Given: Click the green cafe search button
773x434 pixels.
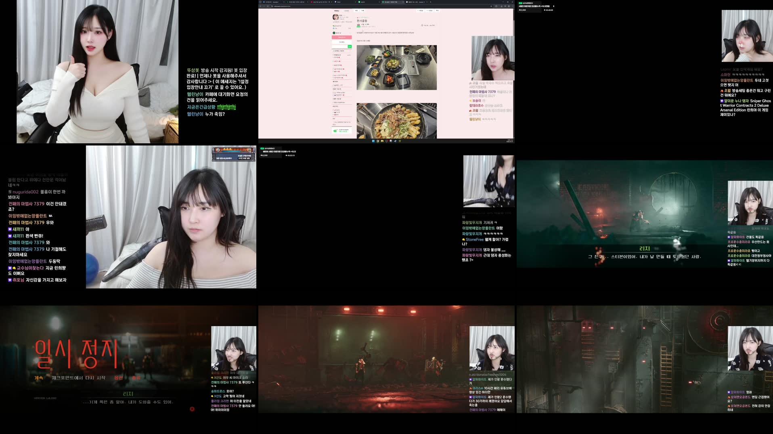Looking at the screenshot, I should pyautogui.click(x=350, y=46).
